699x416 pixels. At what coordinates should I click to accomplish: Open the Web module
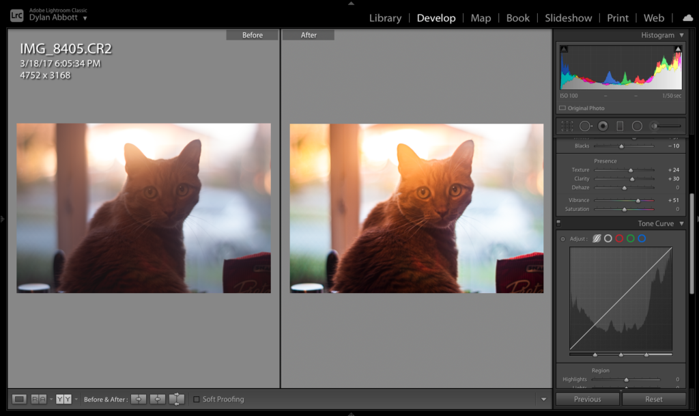tap(653, 18)
